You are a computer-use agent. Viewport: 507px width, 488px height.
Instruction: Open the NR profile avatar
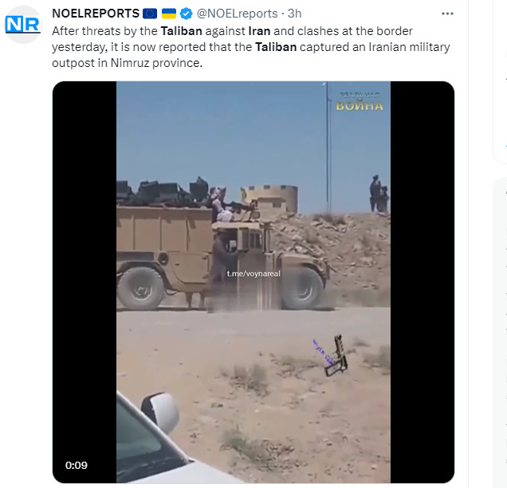click(x=22, y=25)
